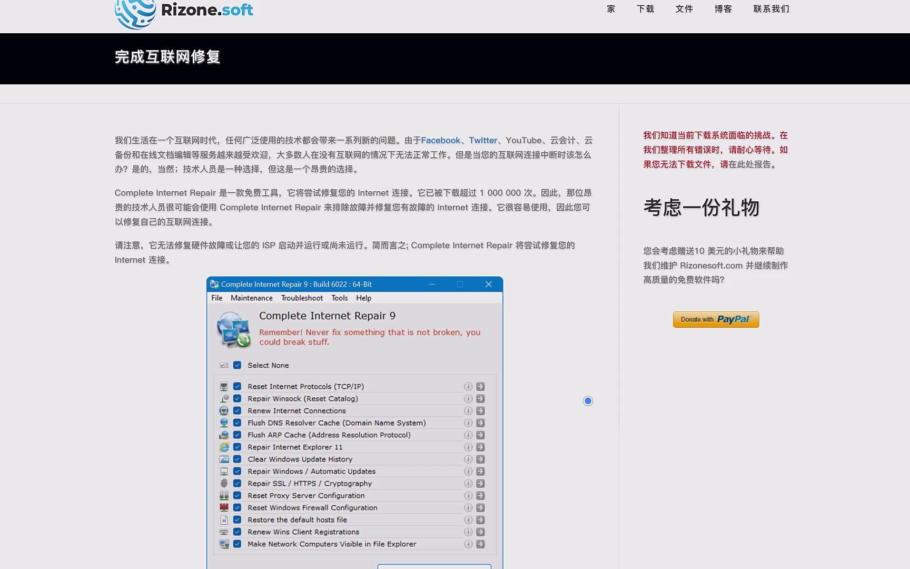This screenshot has width=910, height=569.
Task: Uncheck Restore the default hosts file
Action: tap(237, 520)
